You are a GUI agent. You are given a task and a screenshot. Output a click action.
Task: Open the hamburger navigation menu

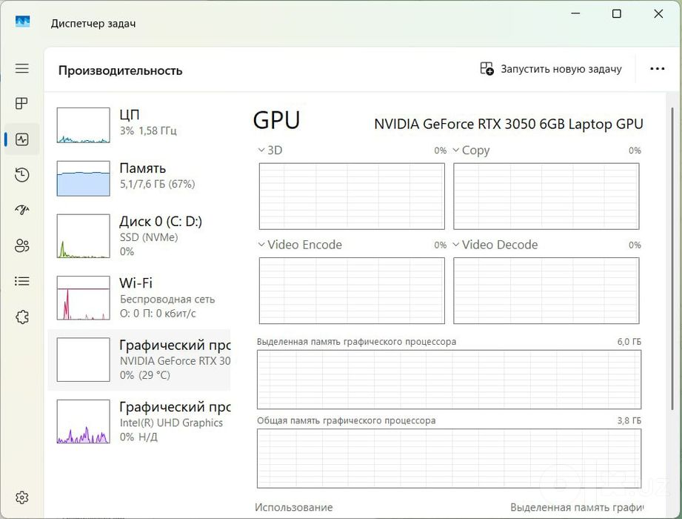pos(22,68)
